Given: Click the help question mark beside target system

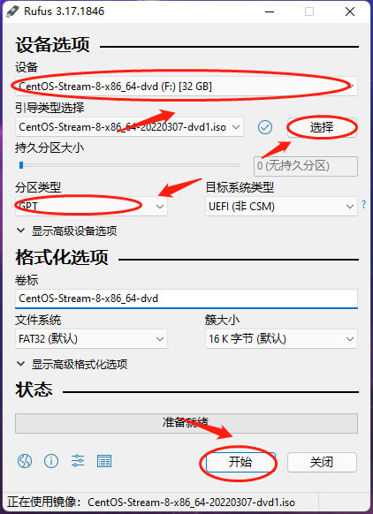Looking at the screenshot, I should [x=364, y=205].
